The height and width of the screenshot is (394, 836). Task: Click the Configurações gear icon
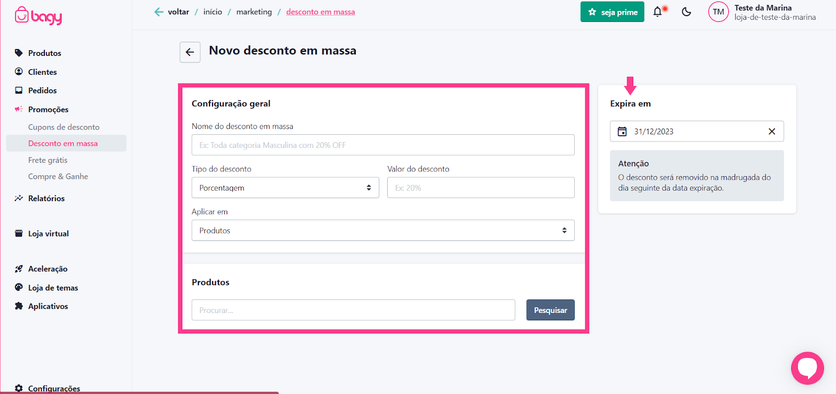[19, 388]
